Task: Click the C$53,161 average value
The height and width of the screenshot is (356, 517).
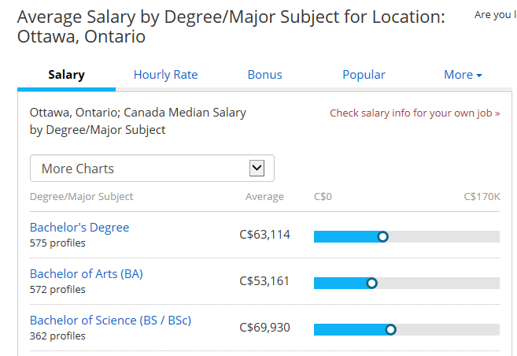Action: coord(264,281)
